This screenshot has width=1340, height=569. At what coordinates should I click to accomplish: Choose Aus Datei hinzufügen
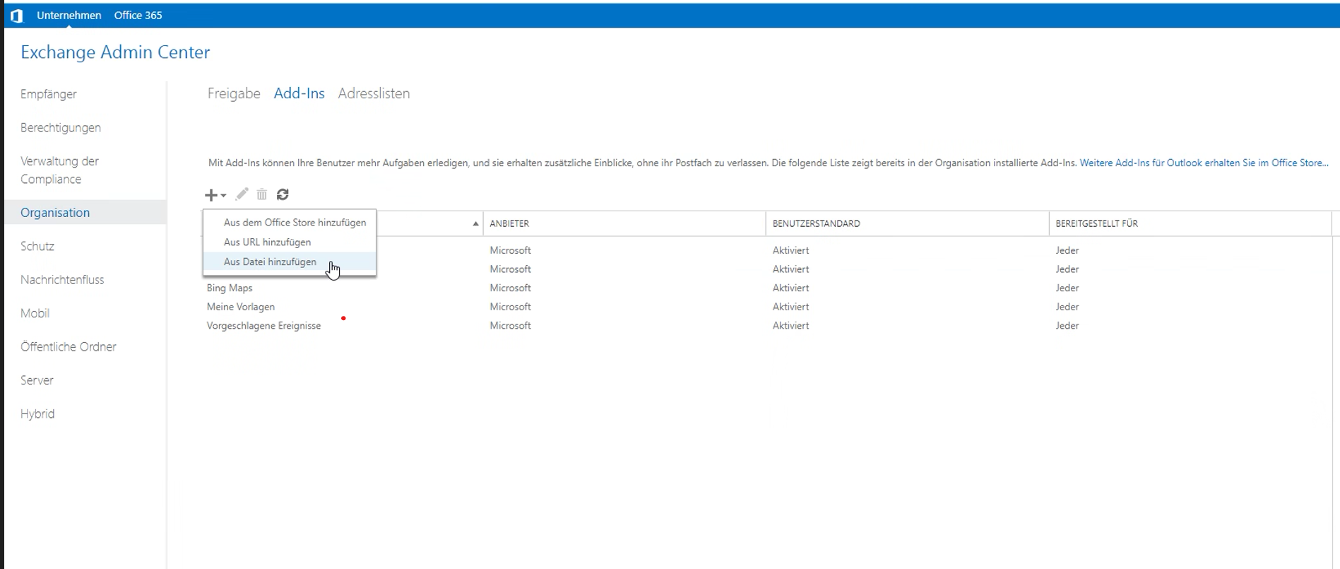(290, 262)
